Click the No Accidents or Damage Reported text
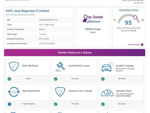The image size is (150, 113). tap(125, 70)
